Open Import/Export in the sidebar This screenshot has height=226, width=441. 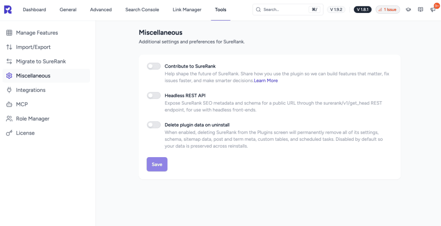click(x=46, y=47)
